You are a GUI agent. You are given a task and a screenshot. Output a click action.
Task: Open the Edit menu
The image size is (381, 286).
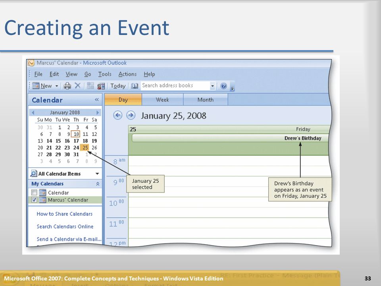coord(54,74)
